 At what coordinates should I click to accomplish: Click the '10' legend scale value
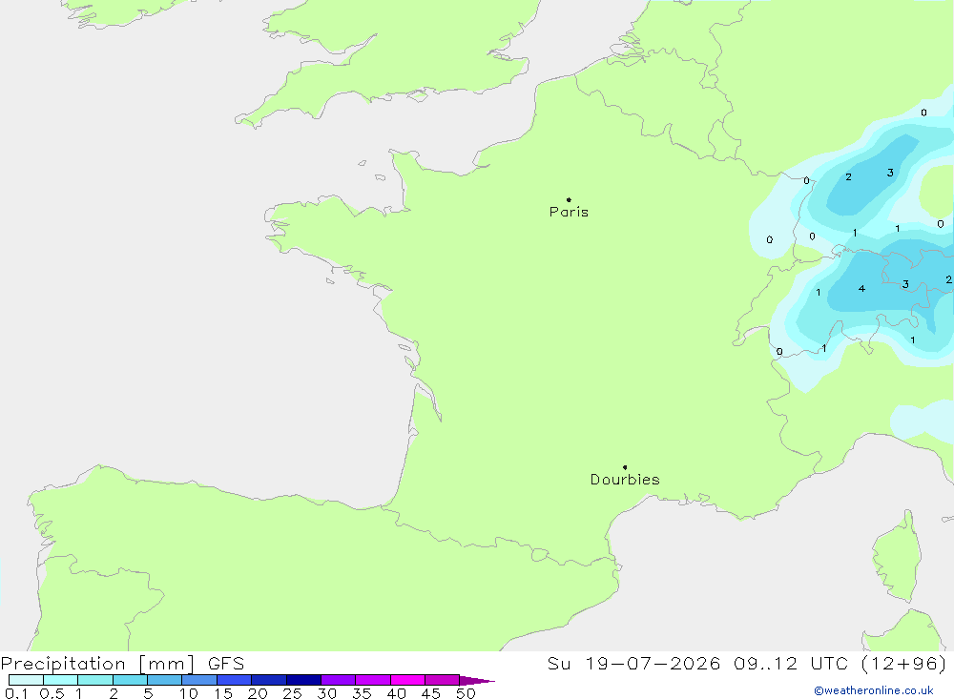pyautogui.click(x=189, y=693)
